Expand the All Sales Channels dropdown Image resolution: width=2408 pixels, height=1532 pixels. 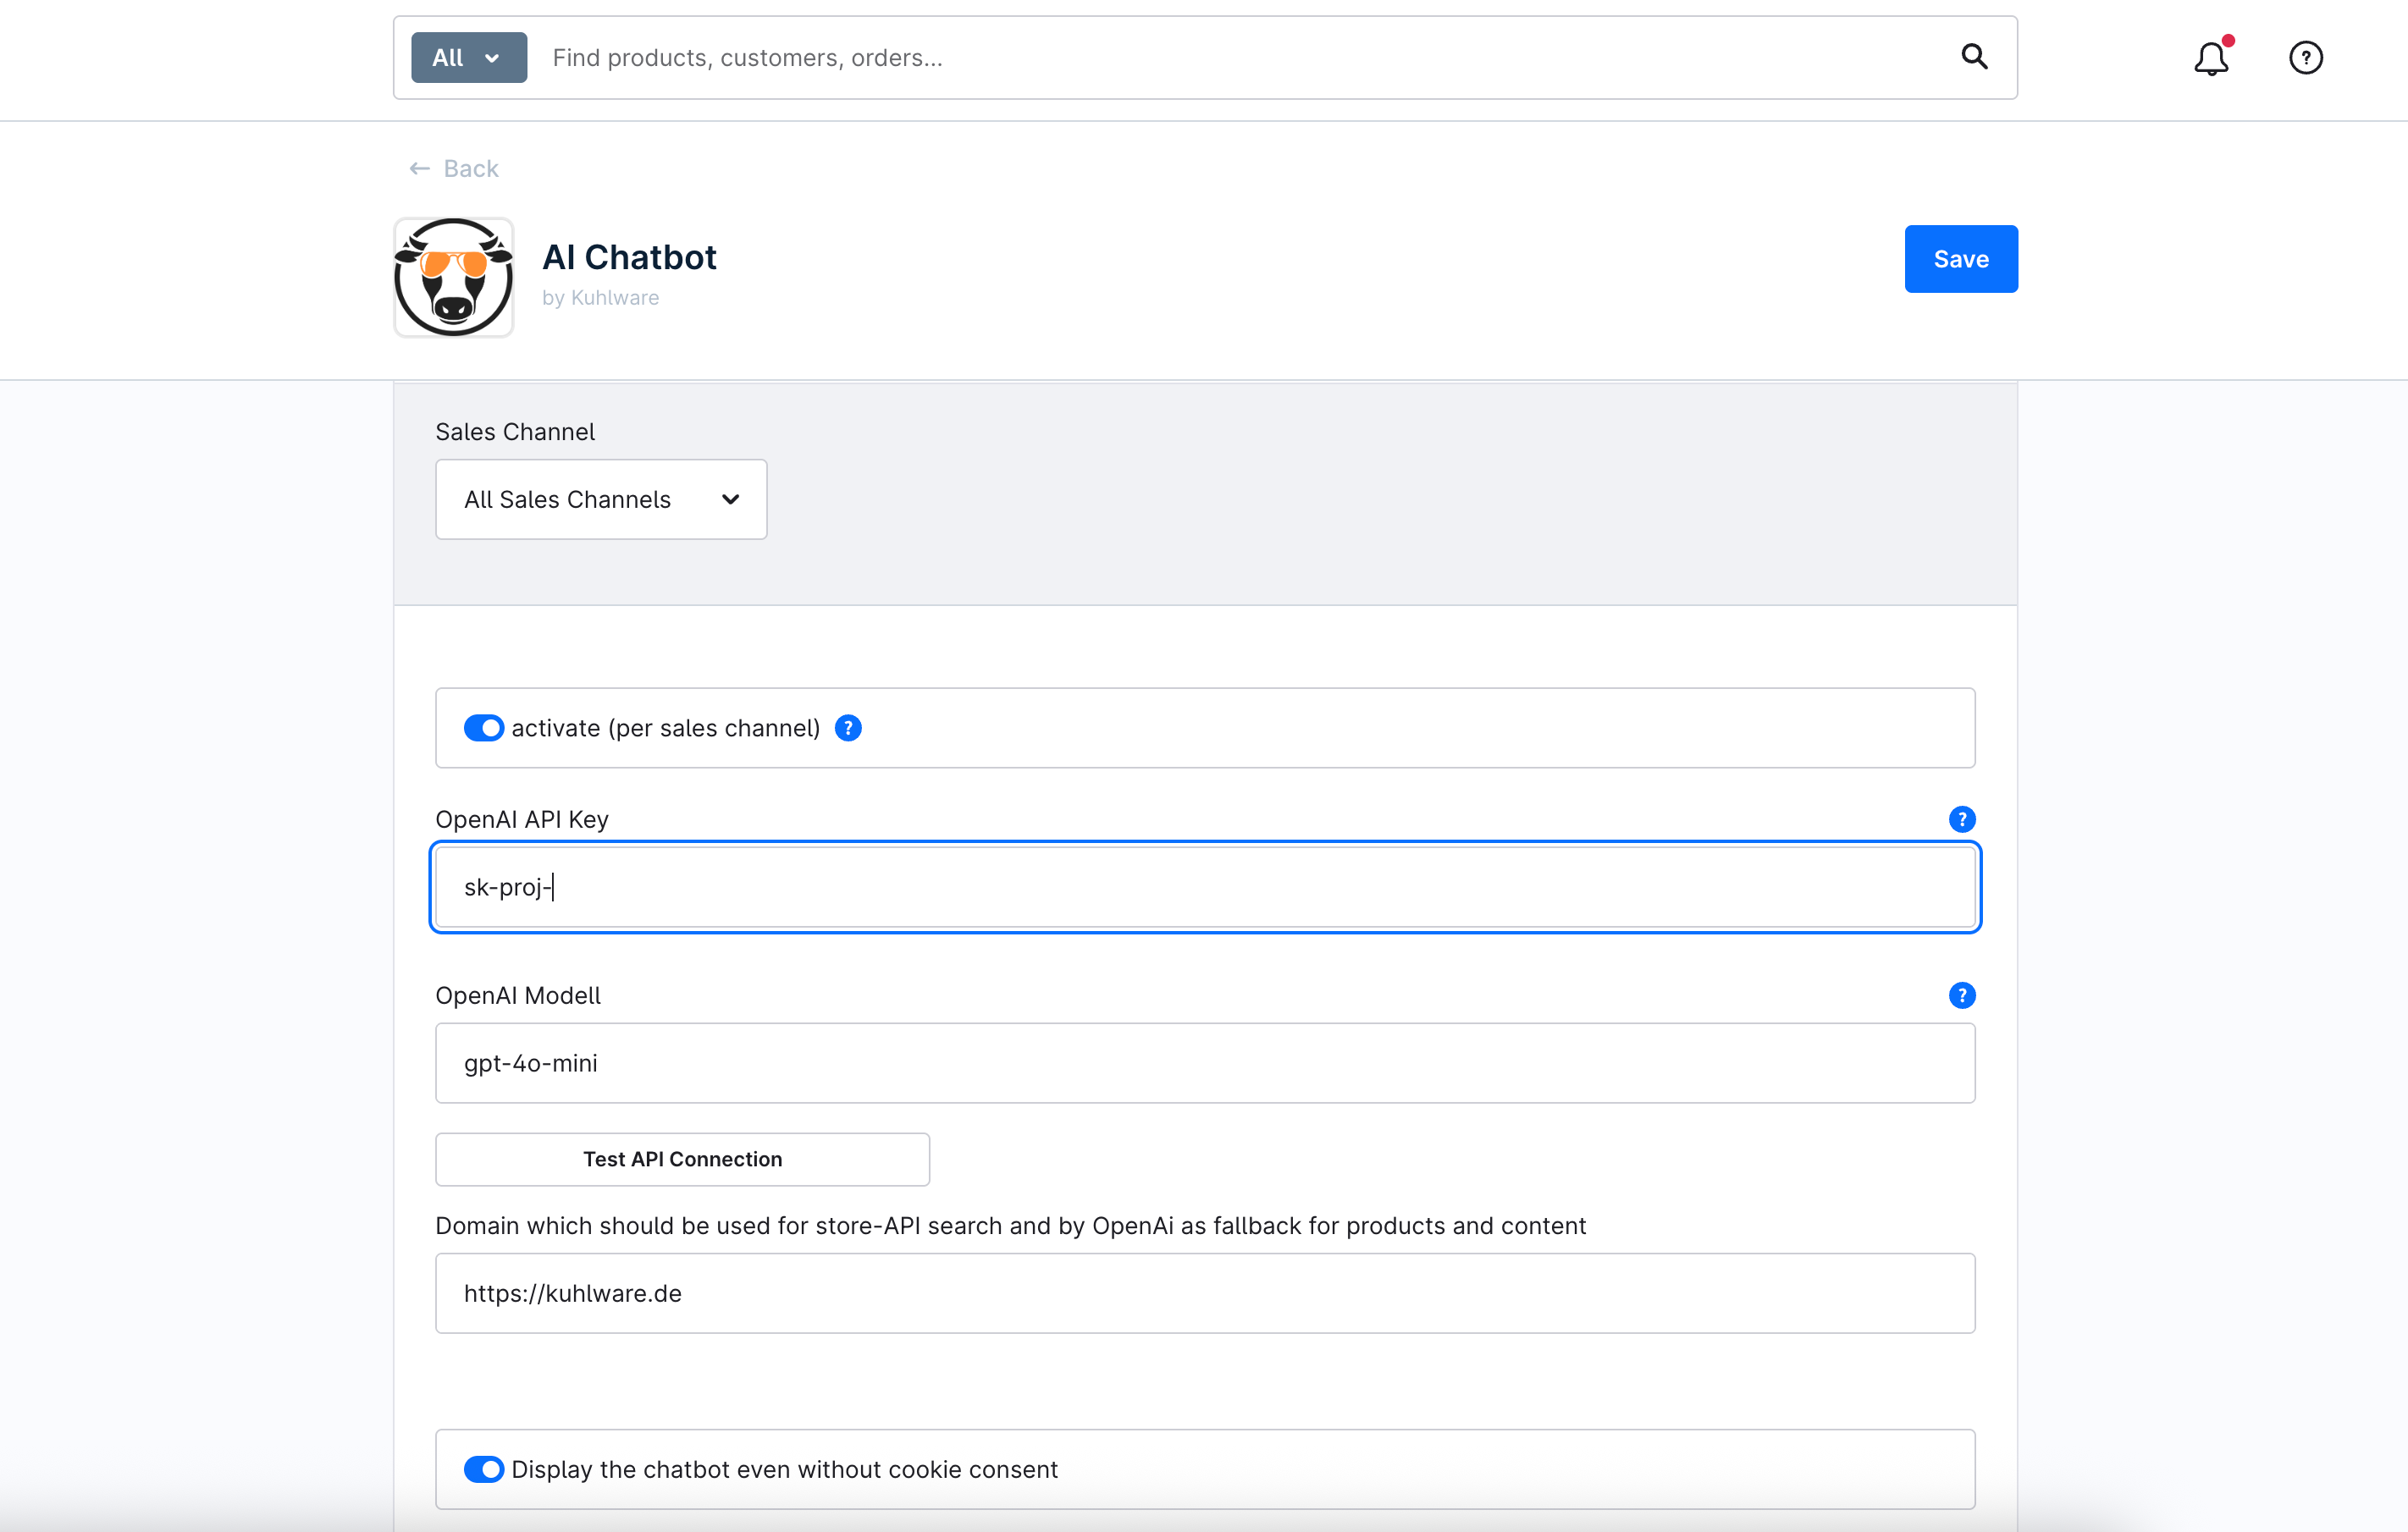(x=600, y=499)
